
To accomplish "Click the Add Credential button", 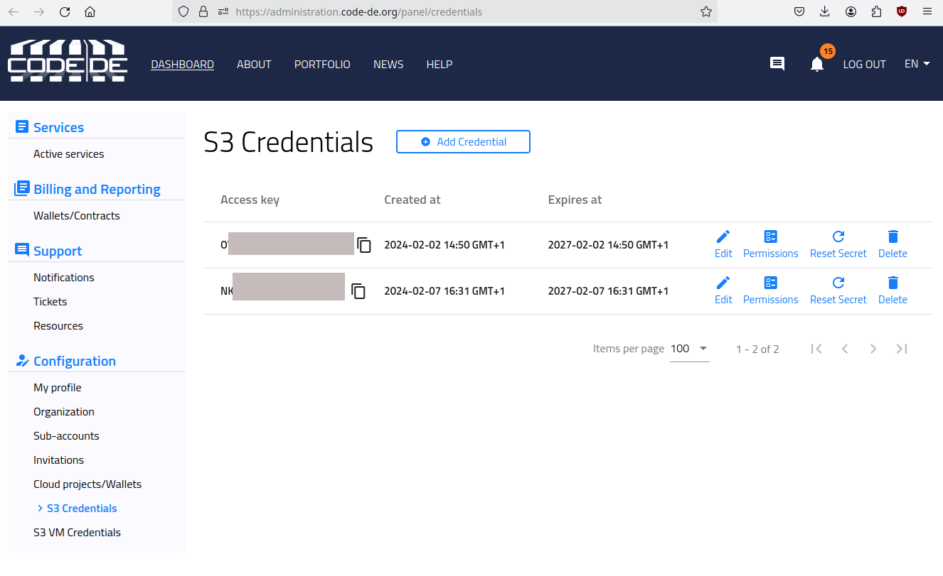I will click(463, 141).
